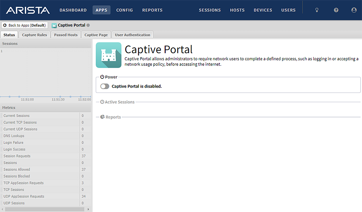Click the back arrow icon in Back to Apps
This screenshot has height=212, width=362.
pos(5,25)
